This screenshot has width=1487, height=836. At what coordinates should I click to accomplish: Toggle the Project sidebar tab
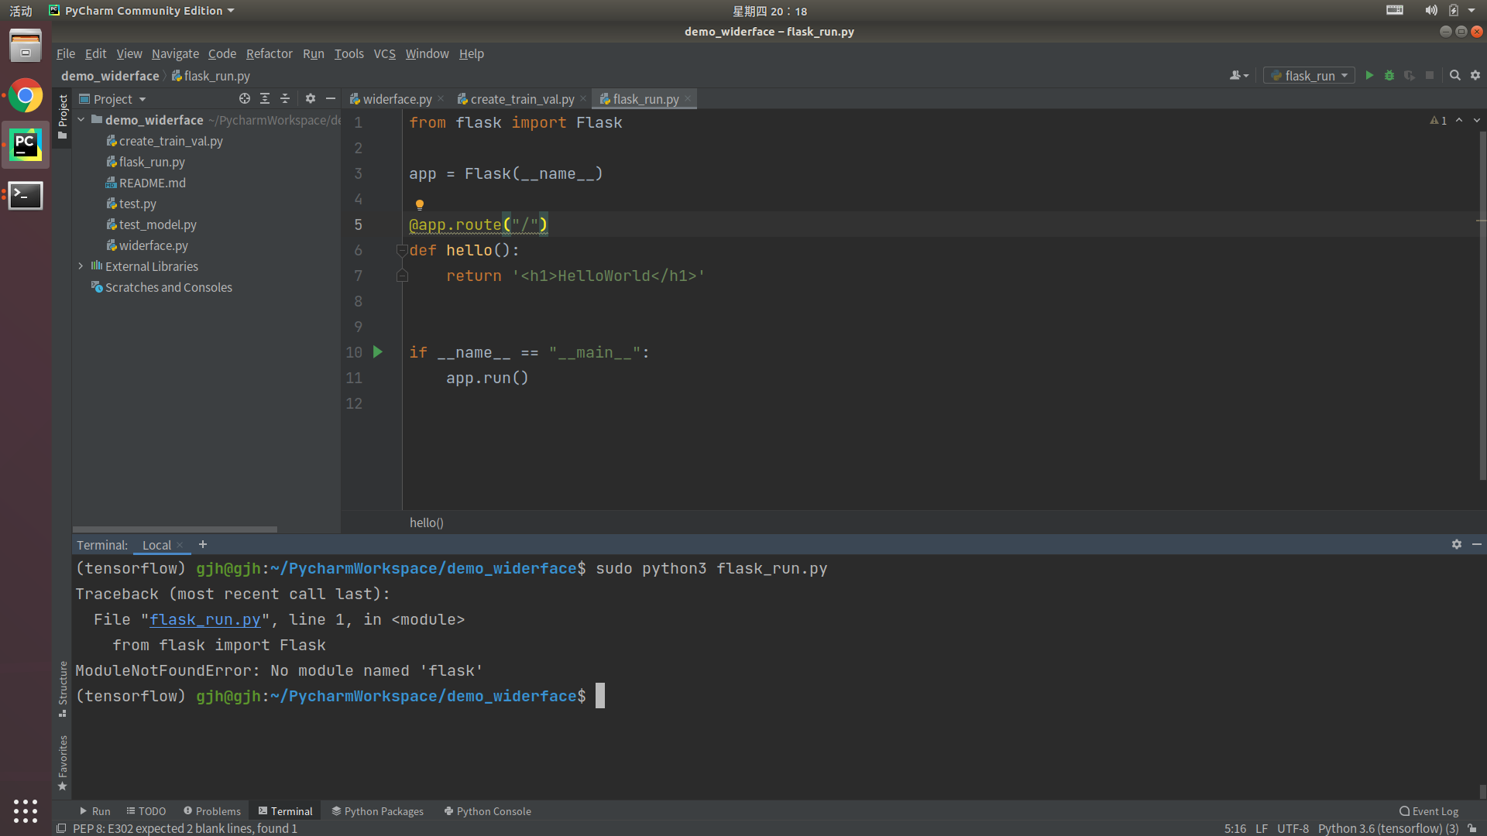[63, 117]
